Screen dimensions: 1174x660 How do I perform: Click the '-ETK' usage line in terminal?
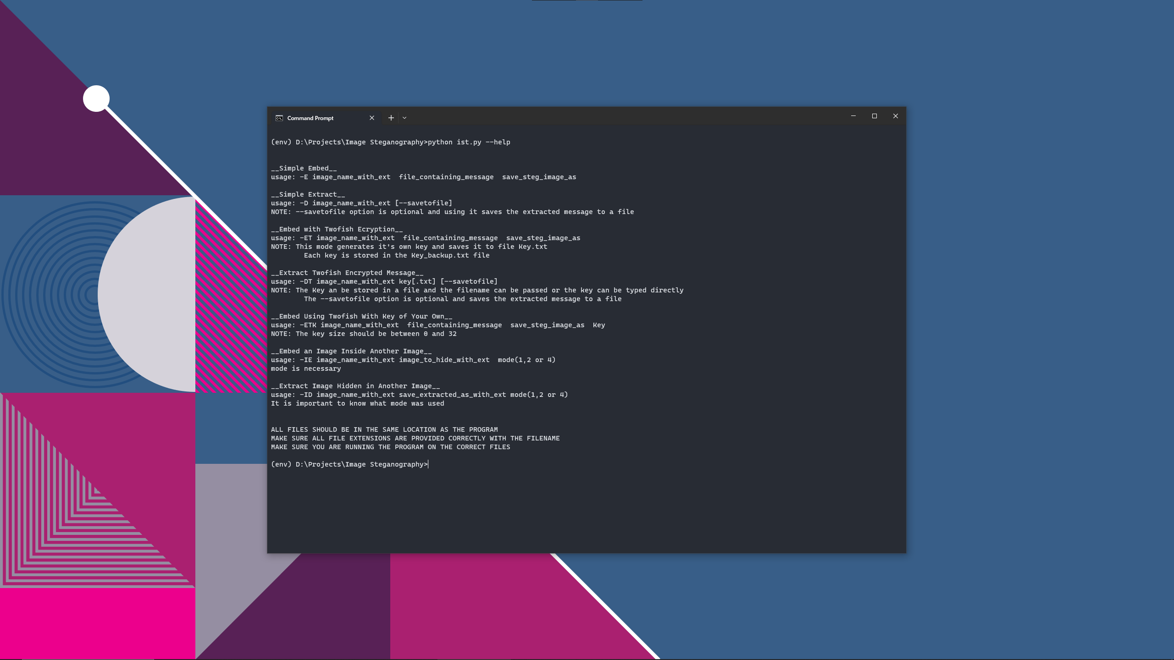point(437,325)
